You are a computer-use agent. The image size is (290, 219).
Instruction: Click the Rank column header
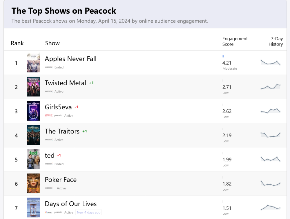tap(17, 43)
